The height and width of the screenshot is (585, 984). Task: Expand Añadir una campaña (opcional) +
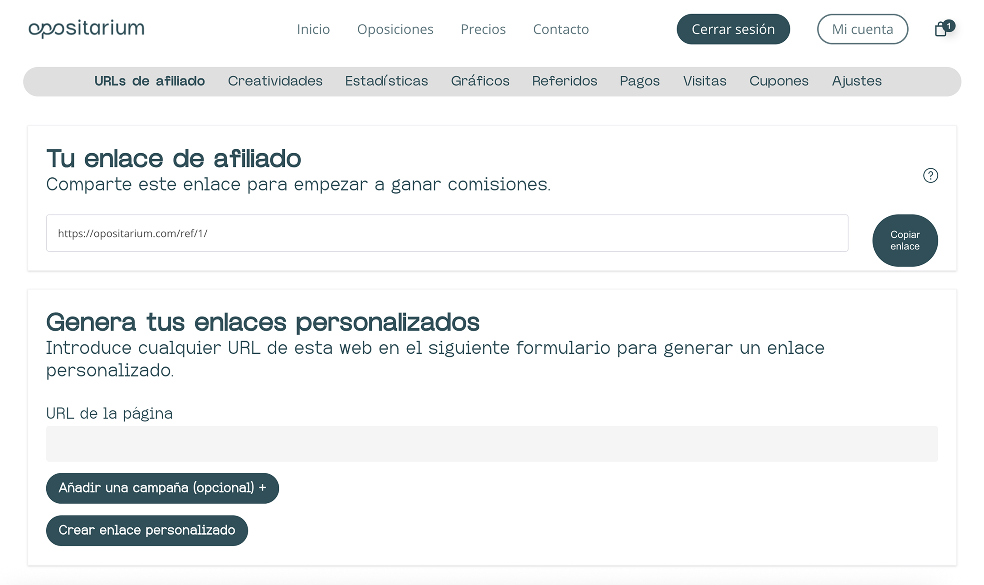pos(162,488)
